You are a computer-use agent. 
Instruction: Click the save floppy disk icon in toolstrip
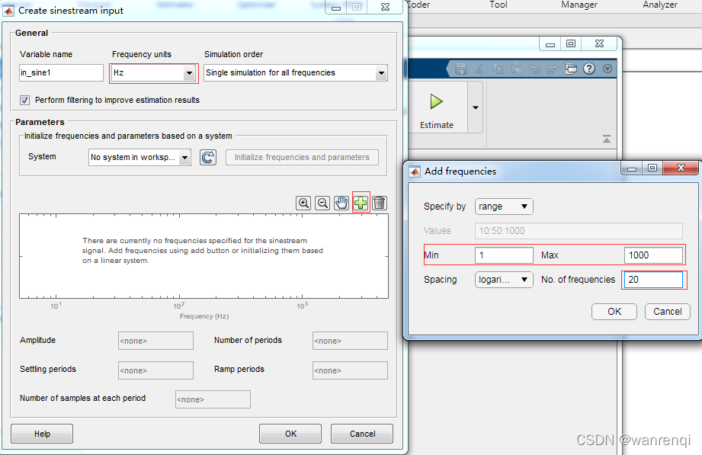pyautogui.click(x=460, y=69)
